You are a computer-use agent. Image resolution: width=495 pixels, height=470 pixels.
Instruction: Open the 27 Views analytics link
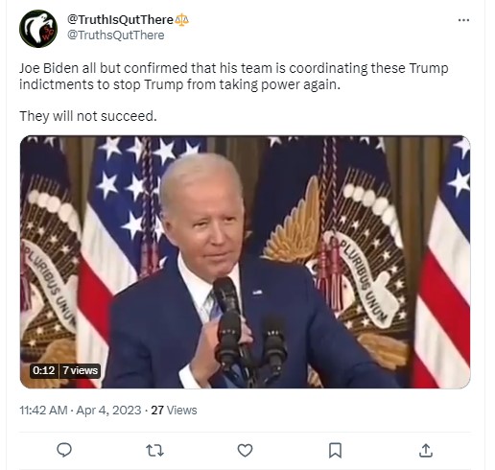pos(174,411)
